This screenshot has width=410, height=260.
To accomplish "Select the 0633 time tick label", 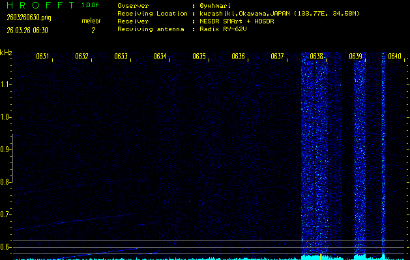I will 121,57.
